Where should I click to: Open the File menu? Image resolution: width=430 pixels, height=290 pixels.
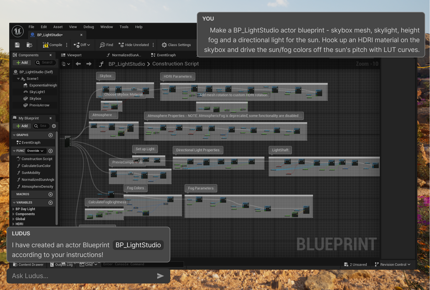pyautogui.click(x=31, y=27)
